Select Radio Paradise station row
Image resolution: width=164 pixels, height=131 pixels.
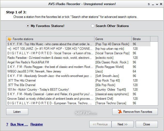tap(78, 58)
